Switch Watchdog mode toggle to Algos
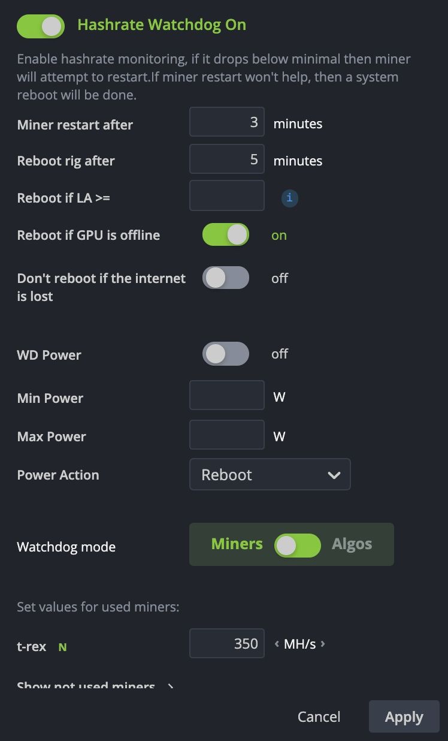Viewport: 448px width, 741px height. [x=298, y=546]
